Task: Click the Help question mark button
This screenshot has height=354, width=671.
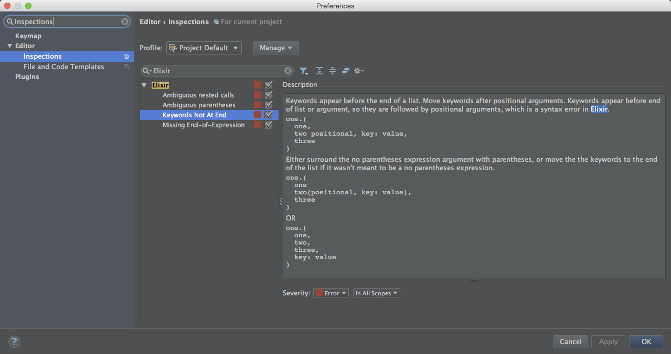Action: pyautogui.click(x=14, y=341)
